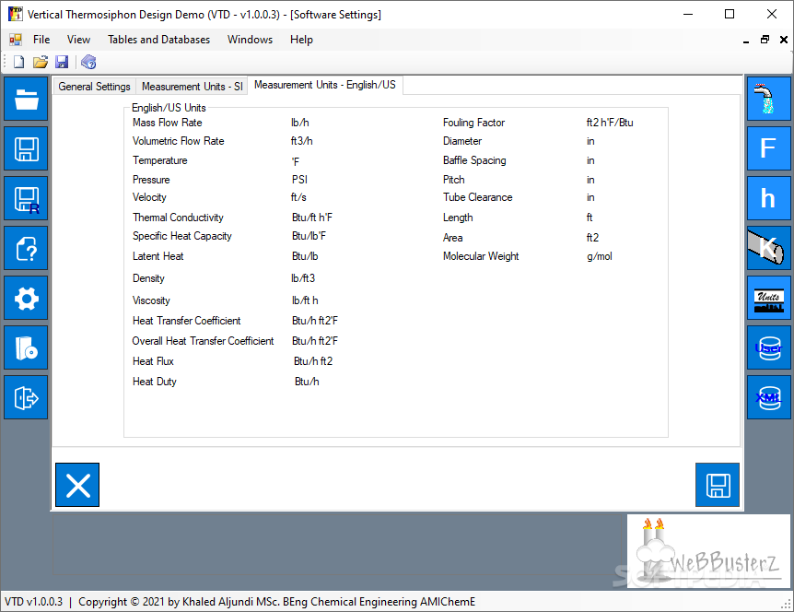Click the VTD title bar app icon
The height and width of the screenshot is (612, 794).
coord(15,14)
